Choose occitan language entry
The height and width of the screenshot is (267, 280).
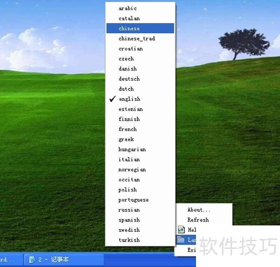(140, 179)
